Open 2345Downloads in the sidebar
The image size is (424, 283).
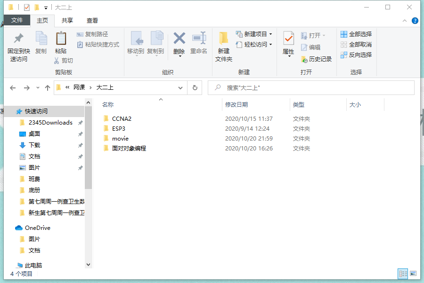(x=50, y=123)
